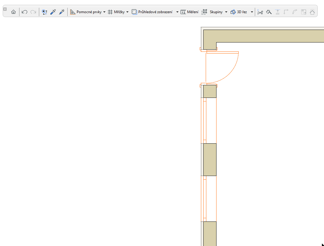This screenshot has width=324, height=246.
Task: Select the Inject Parameters syringe icon
Action: (x=62, y=12)
